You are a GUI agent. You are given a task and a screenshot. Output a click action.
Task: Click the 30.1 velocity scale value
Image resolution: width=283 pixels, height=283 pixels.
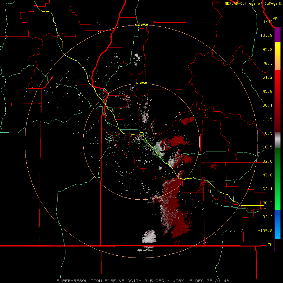(x=268, y=105)
